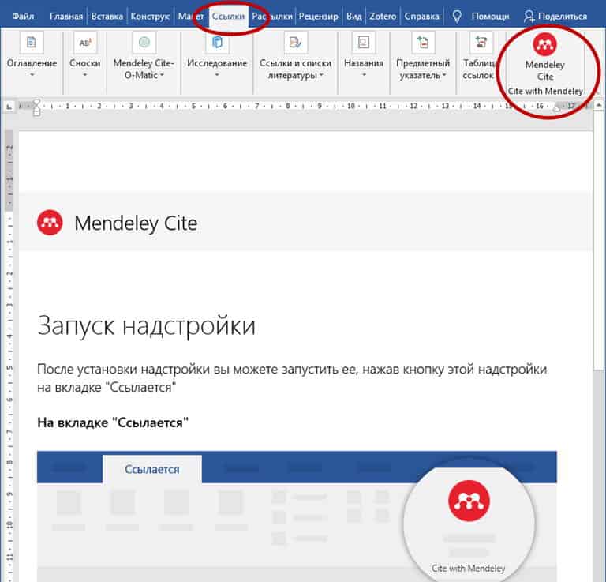Expand the Mendeley Cite-O-Matic dropdown

[x=162, y=75]
